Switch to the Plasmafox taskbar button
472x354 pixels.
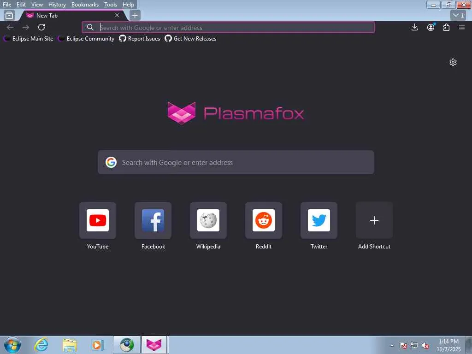tap(154, 345)
